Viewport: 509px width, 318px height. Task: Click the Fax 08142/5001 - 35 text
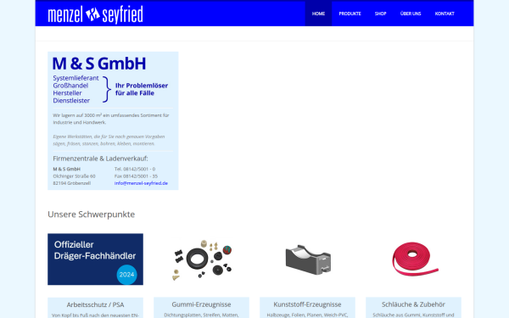[136, 176]
